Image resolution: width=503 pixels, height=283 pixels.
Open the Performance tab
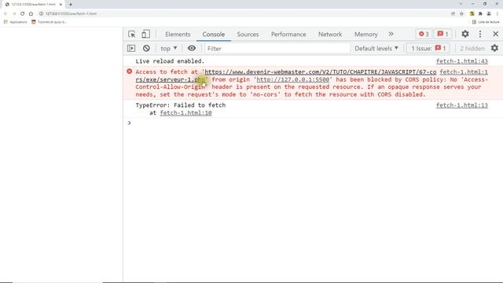point(288,35)
